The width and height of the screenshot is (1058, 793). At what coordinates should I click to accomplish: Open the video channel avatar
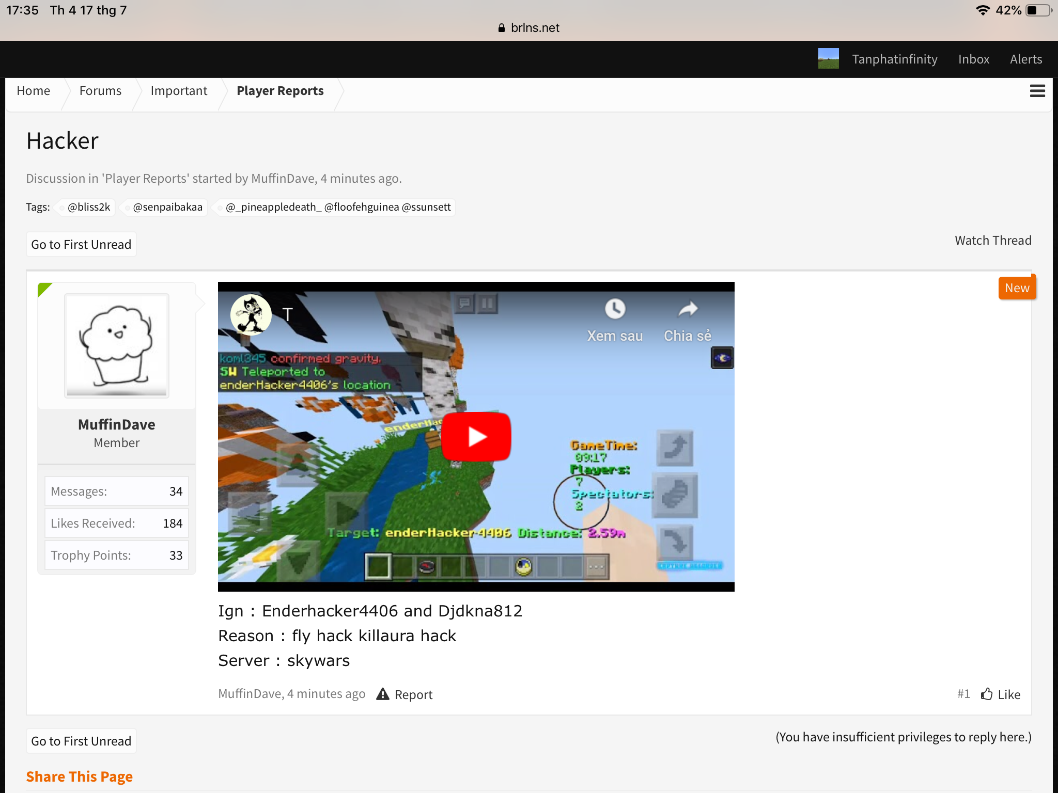click(x=251, y=314)
